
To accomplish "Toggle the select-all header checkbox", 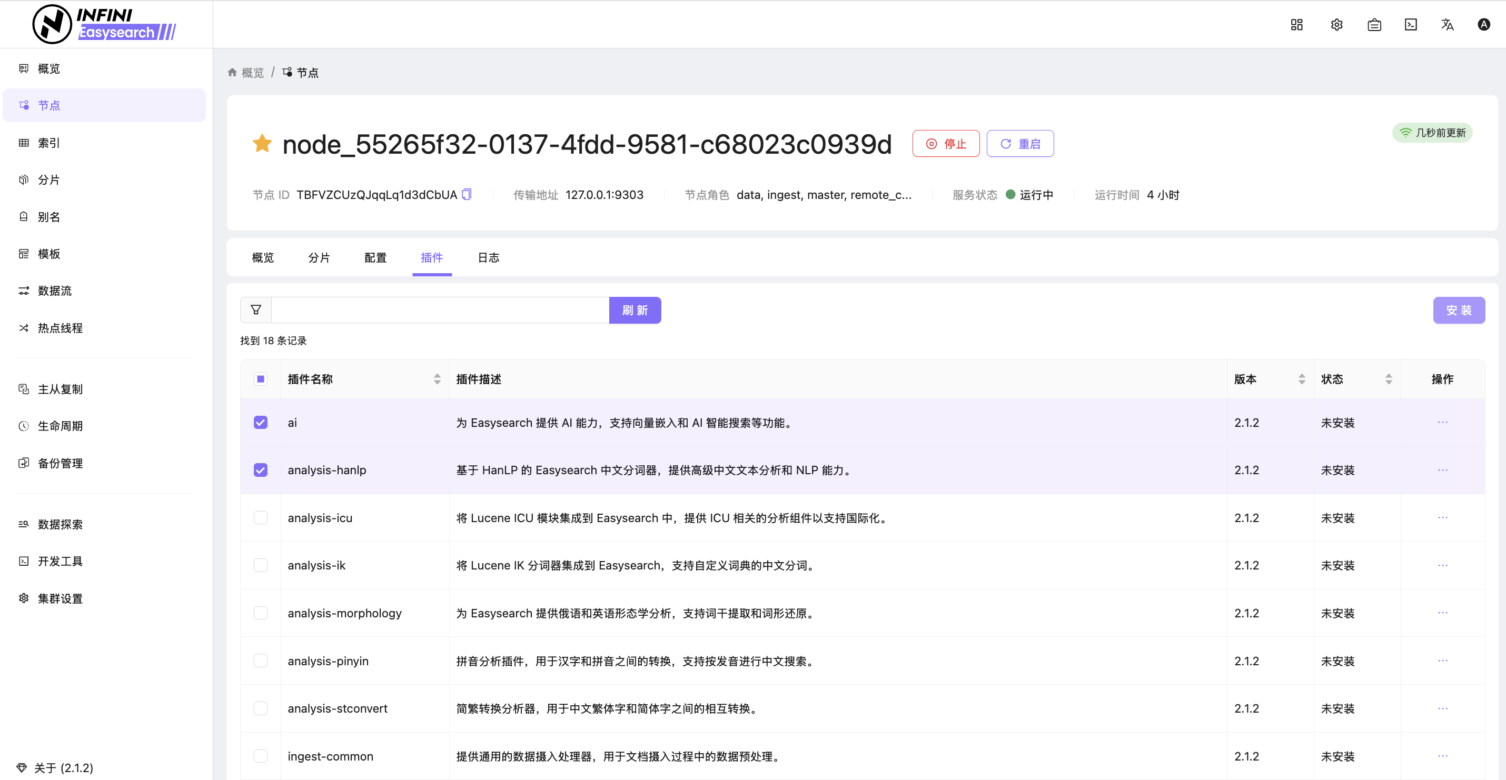I will coord(261,379).
